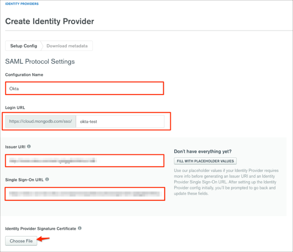The width and height of the screenshot is (293, 252).
Task: Focus the Configuration Name field containing Okta
Action: click(x=85, y=88)
